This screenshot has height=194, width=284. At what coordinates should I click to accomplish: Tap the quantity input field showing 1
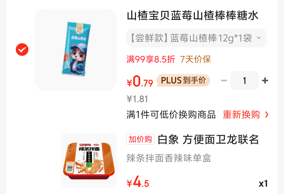click(x=245, y=80)
